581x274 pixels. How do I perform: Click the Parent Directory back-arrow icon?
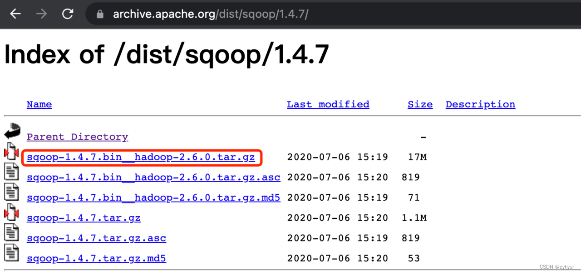pos(12,131)
